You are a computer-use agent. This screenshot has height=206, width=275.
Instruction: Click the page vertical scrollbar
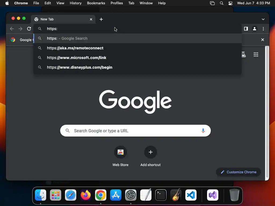pos(267,112)
